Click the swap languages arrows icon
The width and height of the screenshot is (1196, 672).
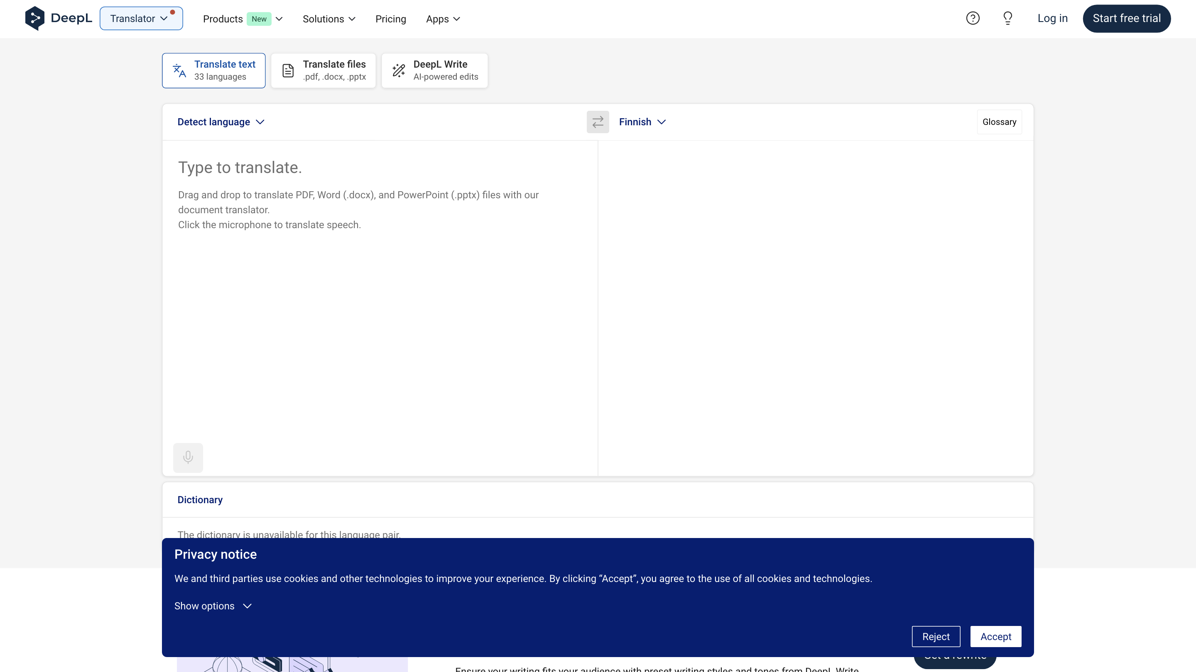click(598, 122)
